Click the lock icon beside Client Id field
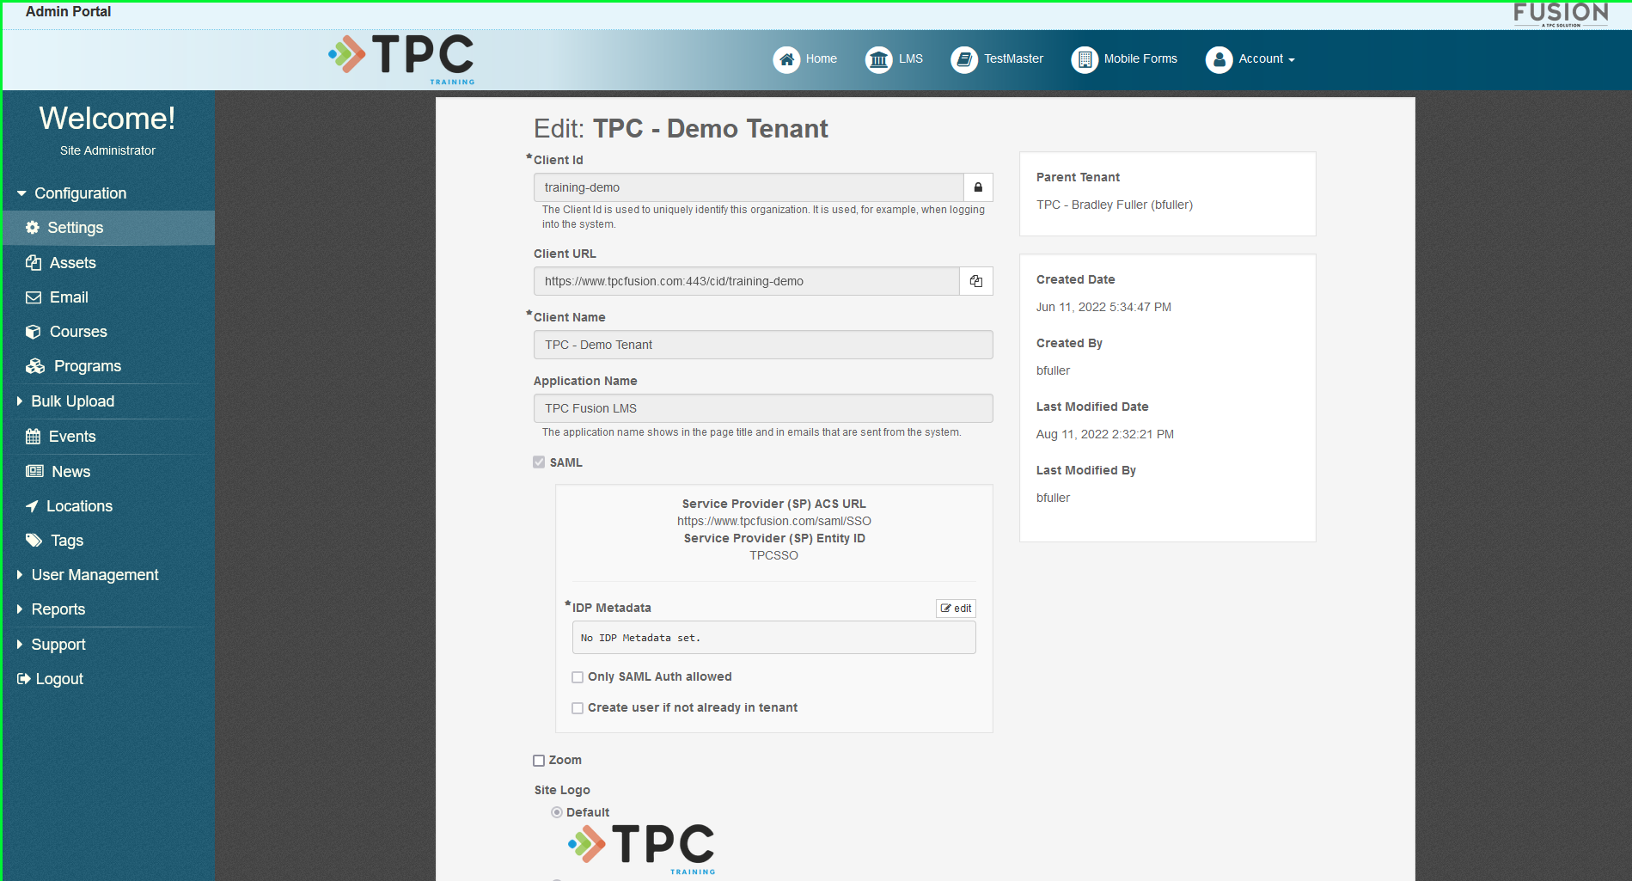This screenshot has width=1632, height=881. [x=977, y=187]
